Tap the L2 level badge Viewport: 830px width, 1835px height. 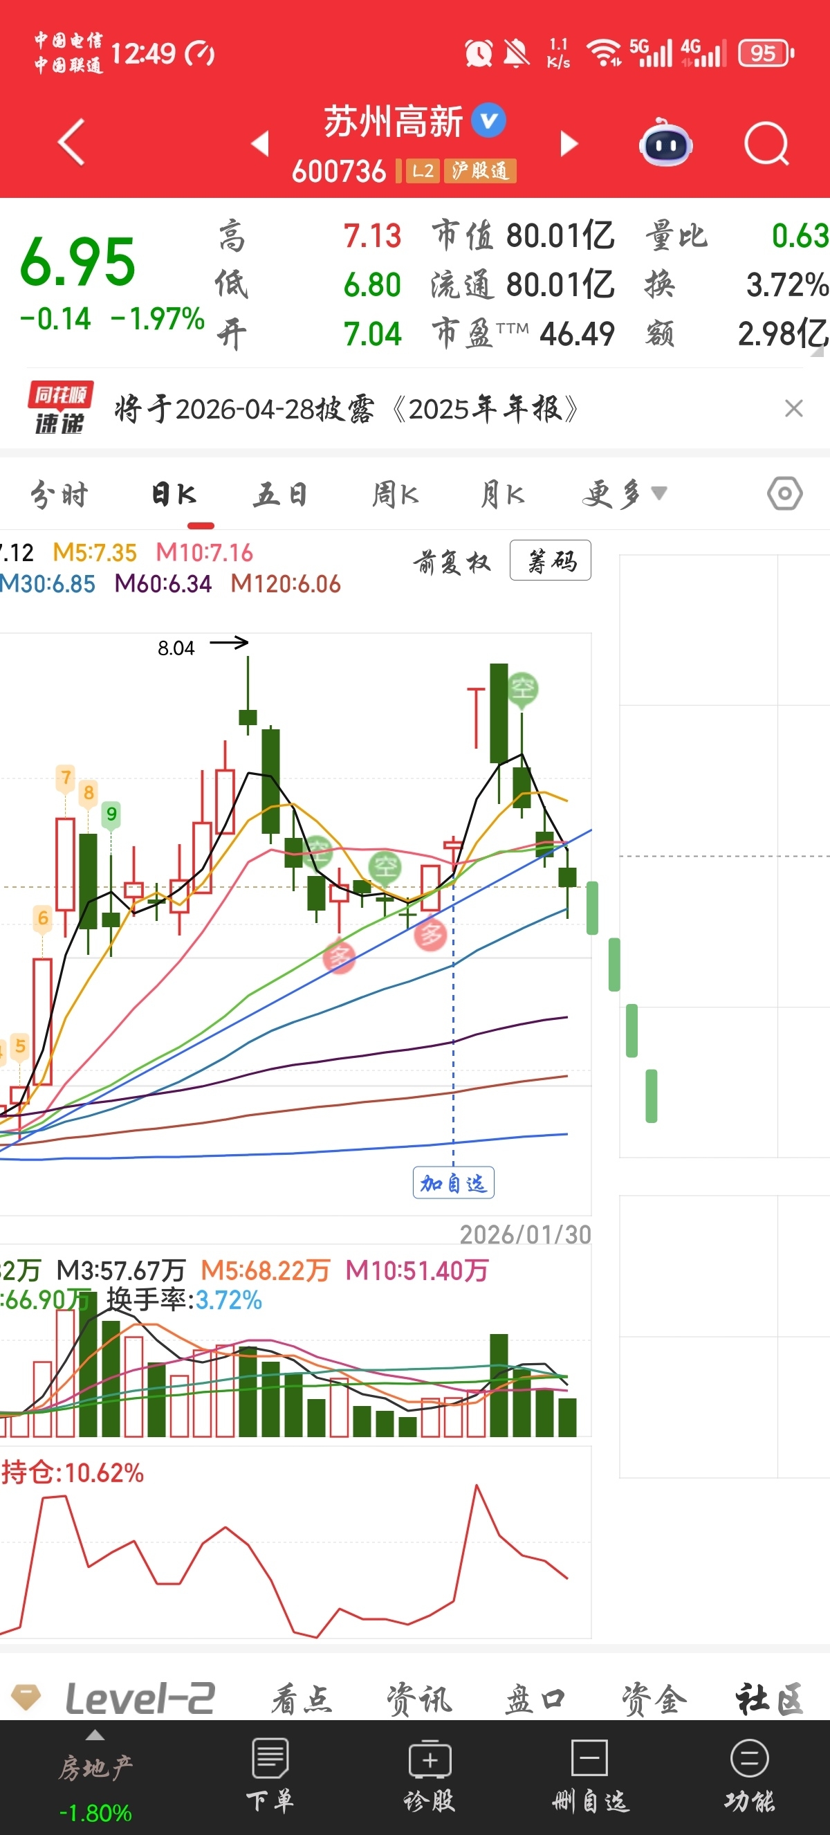[423, 171]
